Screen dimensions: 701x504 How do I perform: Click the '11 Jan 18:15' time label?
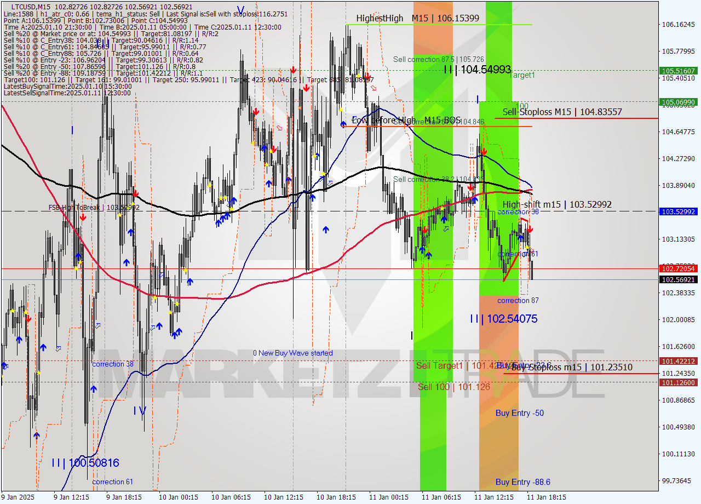pyautogui.click(x=546, y=497)
